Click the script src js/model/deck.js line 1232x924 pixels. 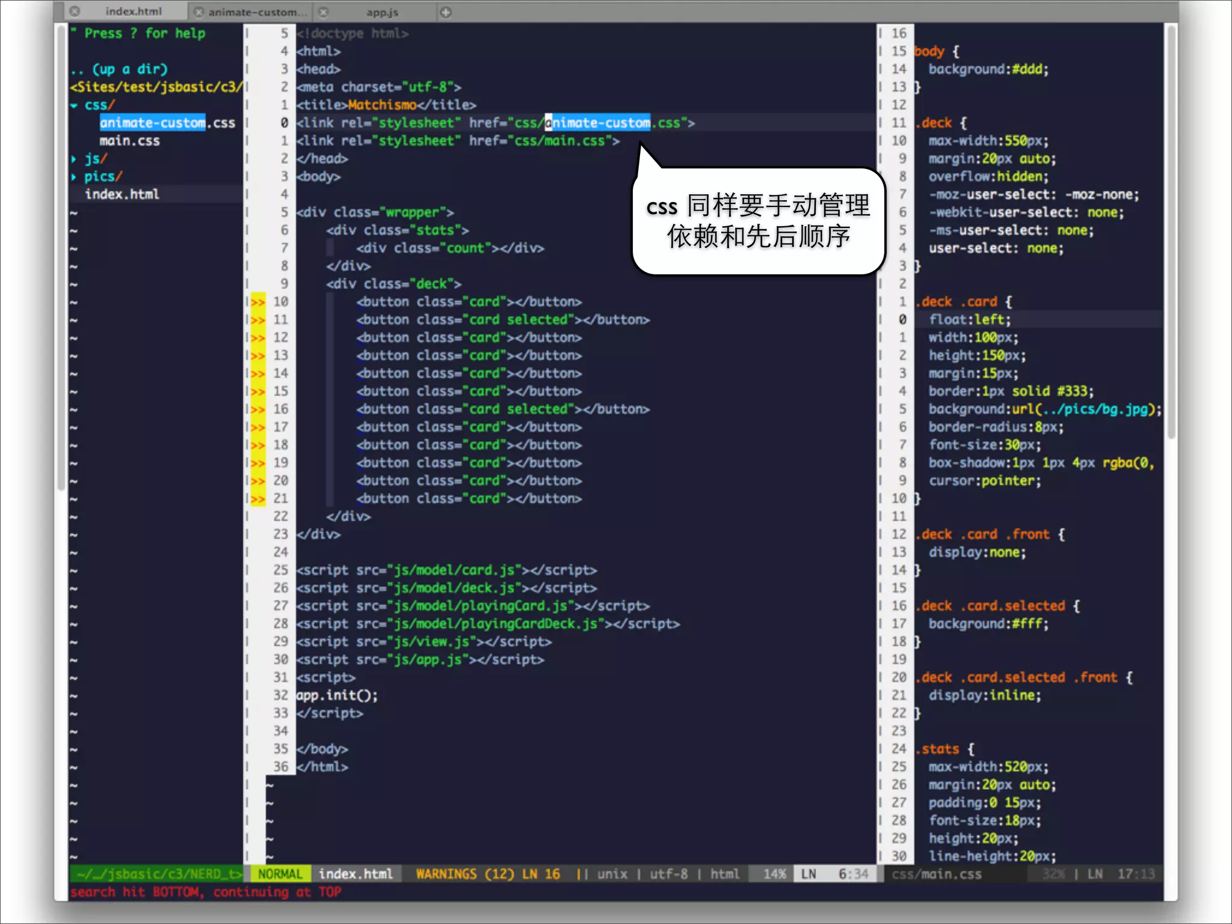446,588
